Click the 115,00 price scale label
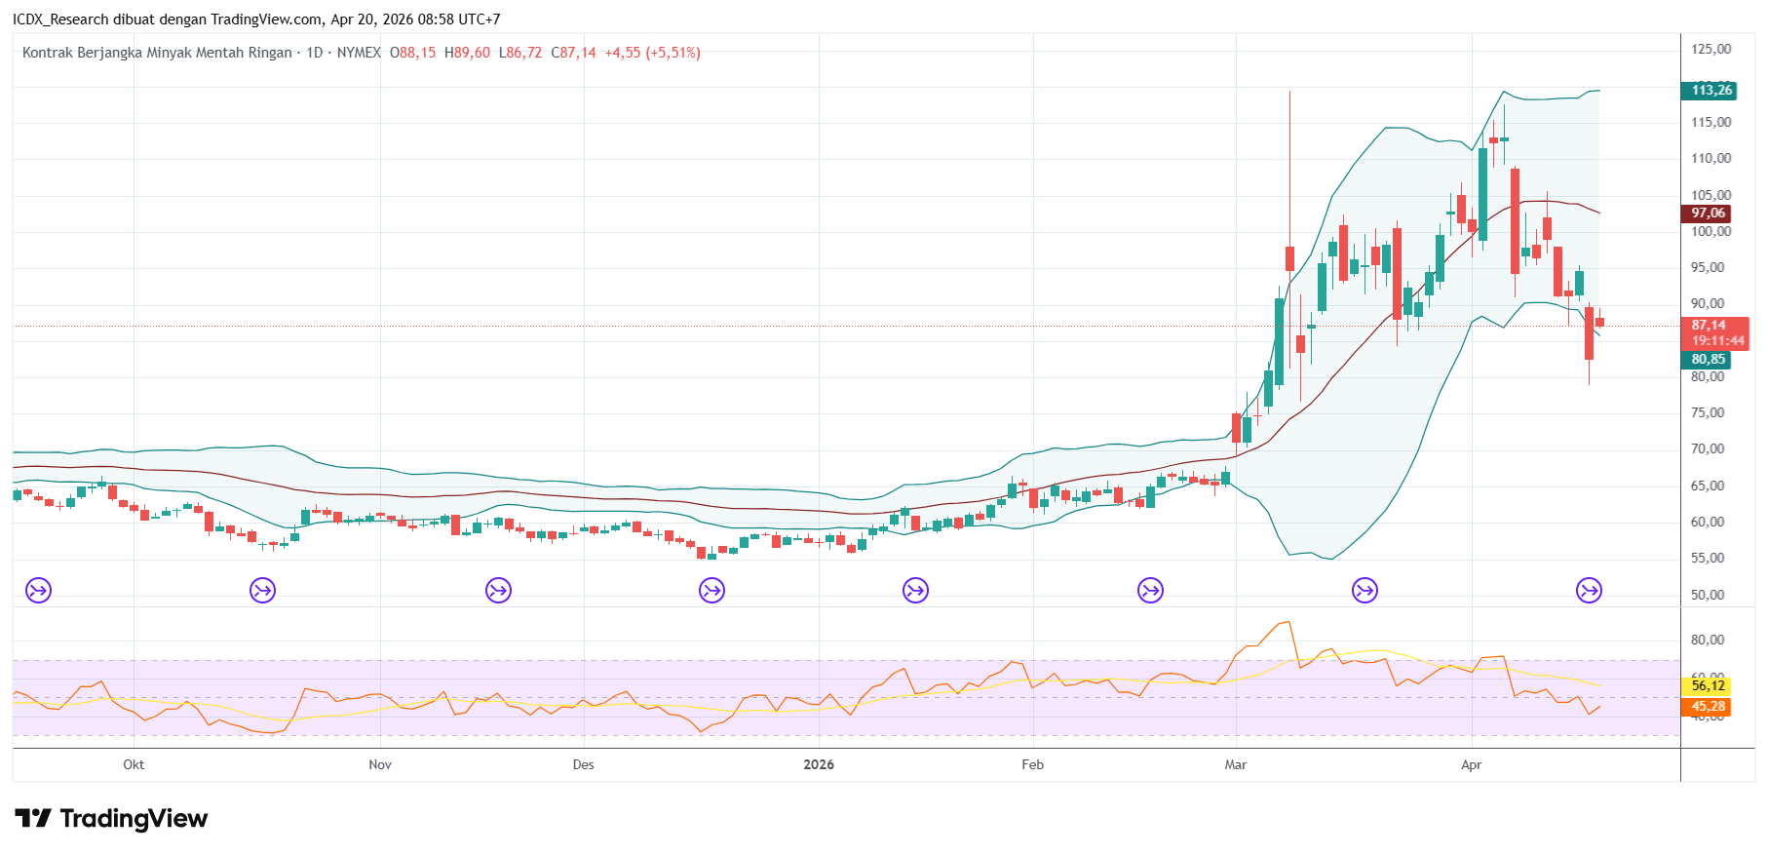 (1711, 123)
